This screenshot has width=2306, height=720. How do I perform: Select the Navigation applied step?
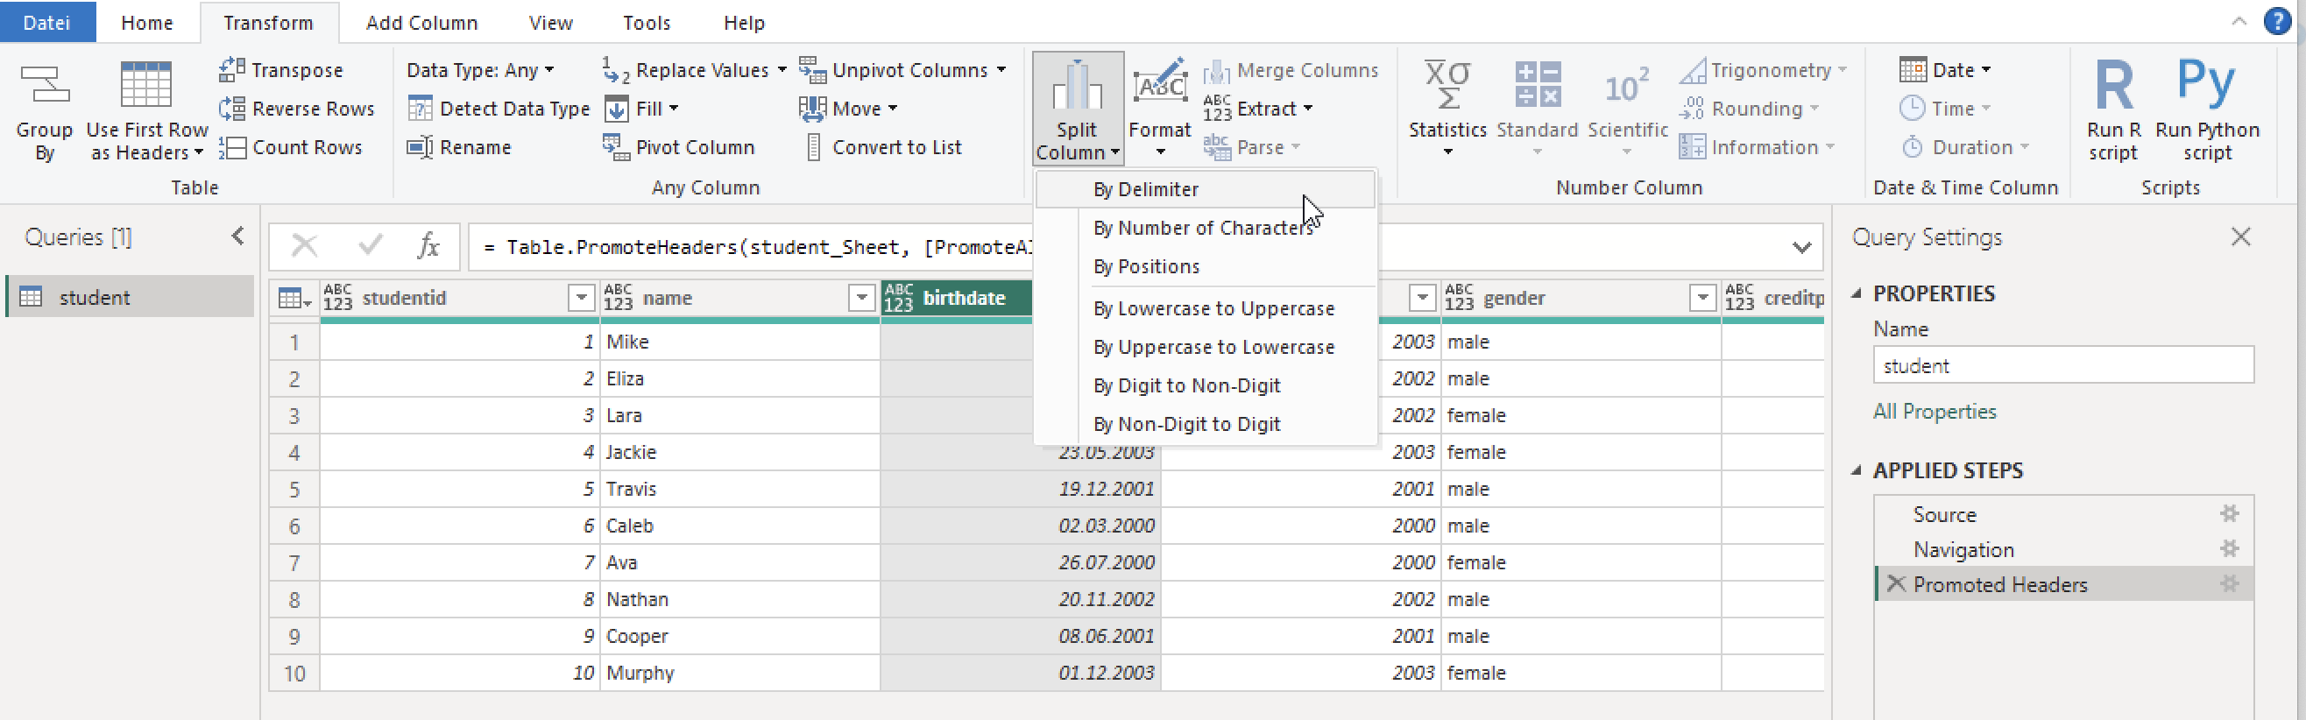click(2062, 548)
